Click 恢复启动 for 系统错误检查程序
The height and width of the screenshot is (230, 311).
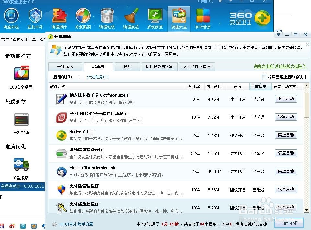[x=286, y=153]
